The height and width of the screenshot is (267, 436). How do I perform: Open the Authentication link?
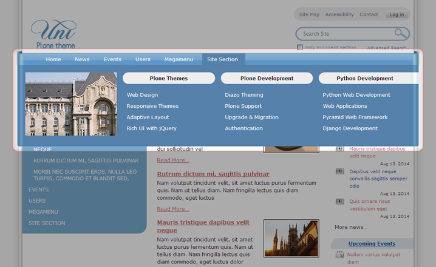pos(244,128)
